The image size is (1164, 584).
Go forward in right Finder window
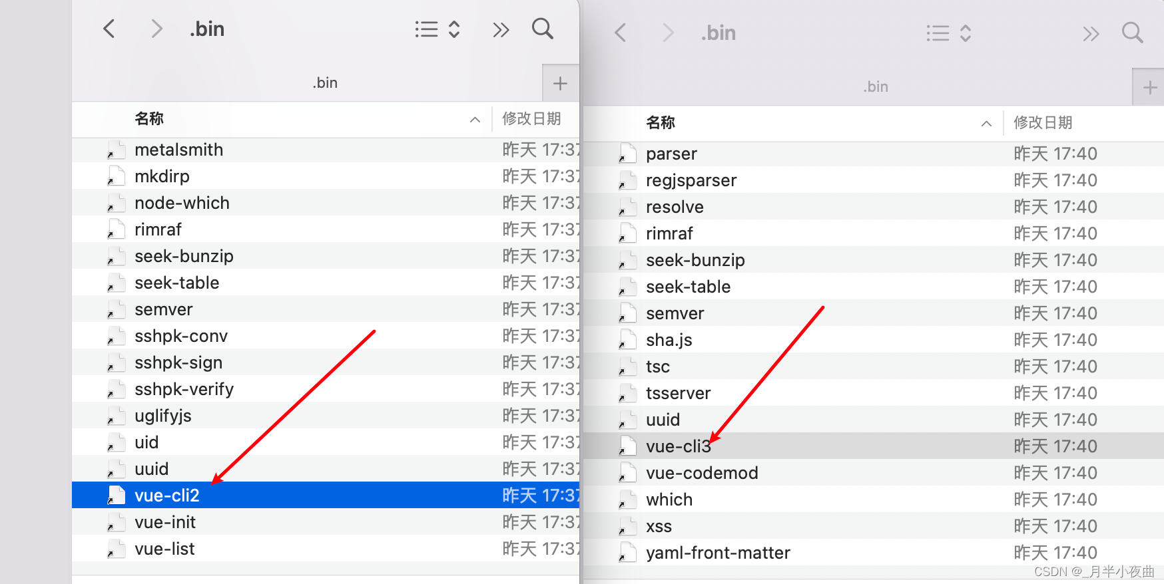668,33
